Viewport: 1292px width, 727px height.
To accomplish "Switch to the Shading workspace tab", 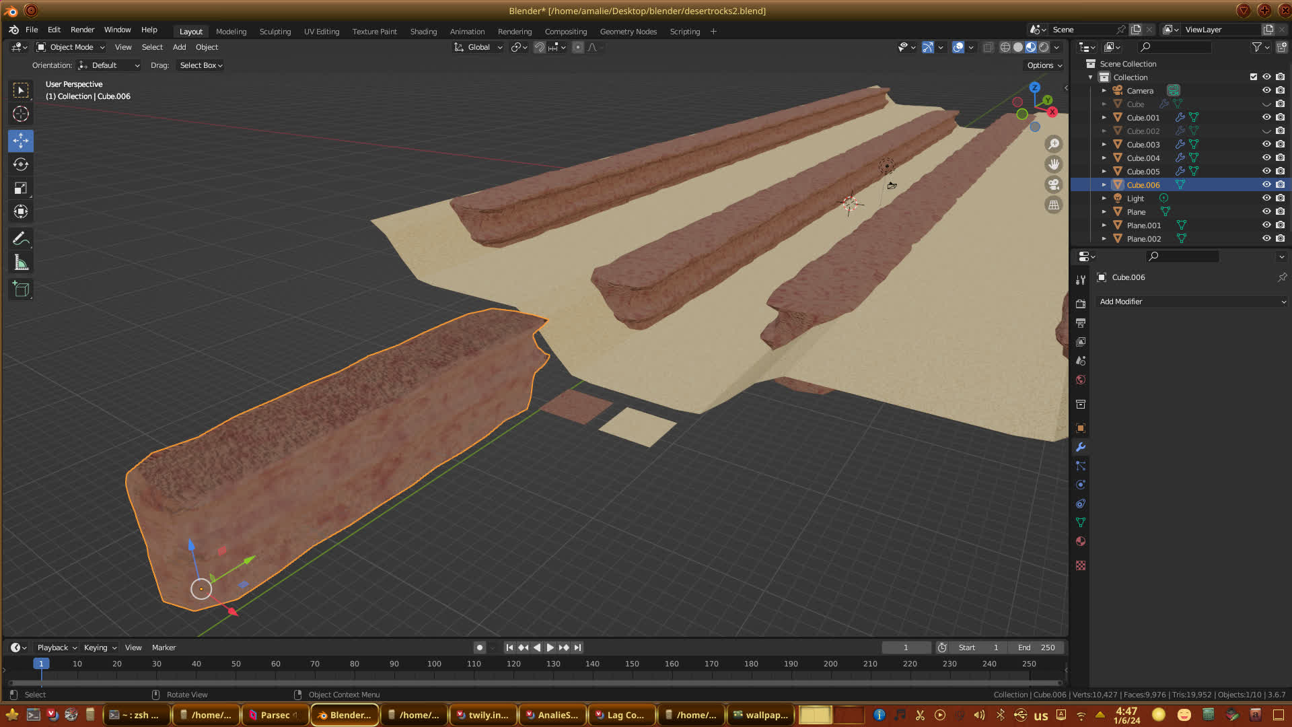I will [x=423, y=31].
